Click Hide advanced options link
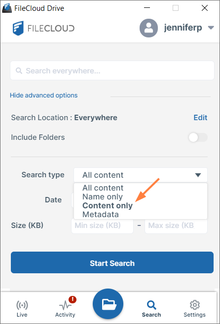The width and height of the screenshot is (220, 324). [x=44, y=96]
